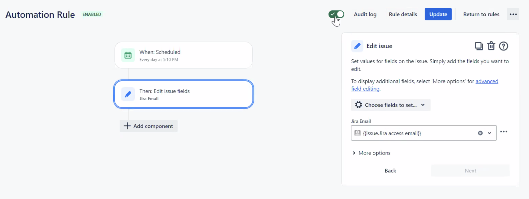Click the Back button
Screen dimensions: 529x199
(x=390, y=171)
